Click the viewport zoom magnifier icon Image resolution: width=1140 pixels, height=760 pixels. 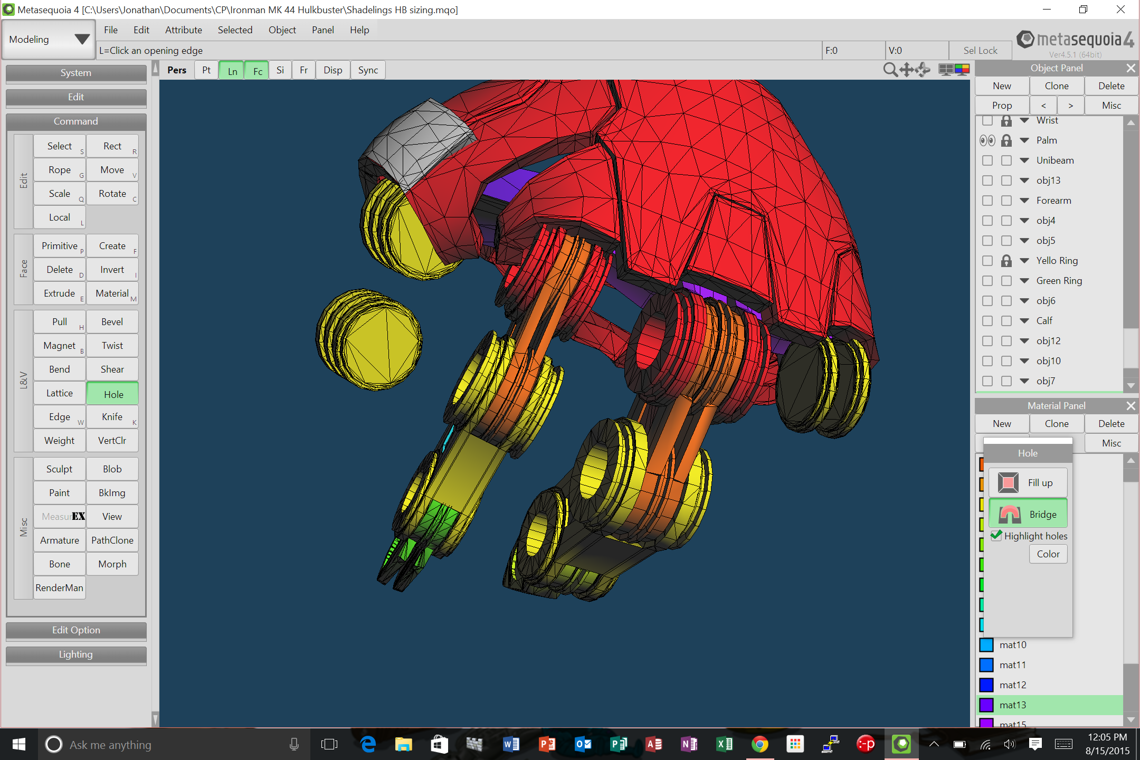click(890, 70)
